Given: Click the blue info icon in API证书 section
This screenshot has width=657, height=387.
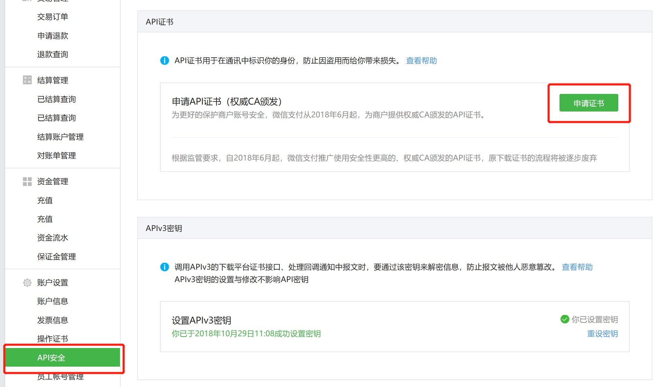Looking at the screenshot, I should point(165,61).
